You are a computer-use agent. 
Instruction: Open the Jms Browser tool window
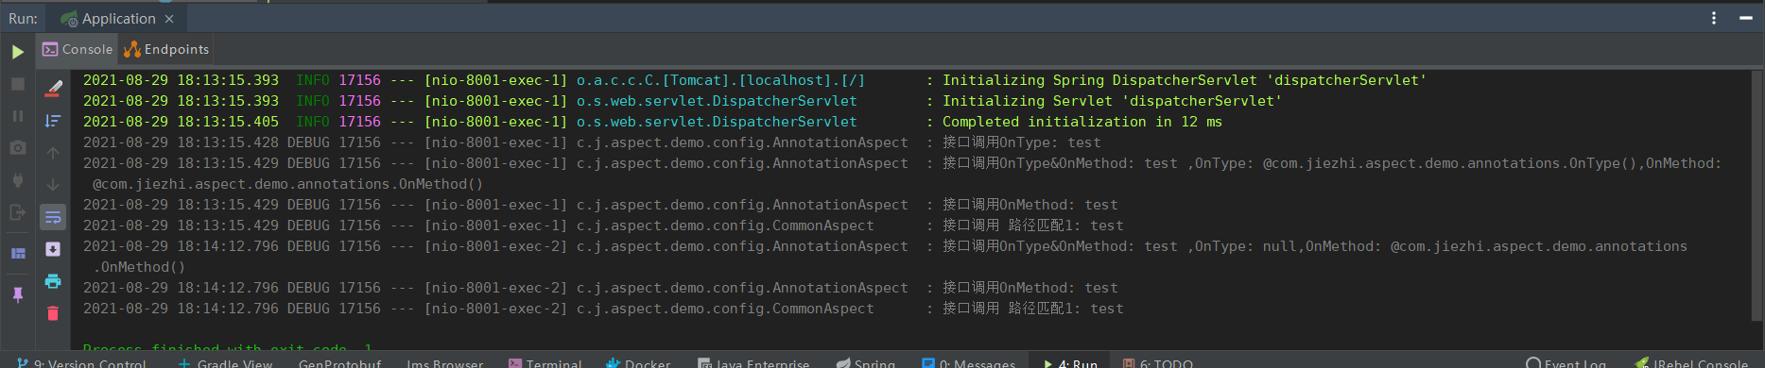point(444,363)
